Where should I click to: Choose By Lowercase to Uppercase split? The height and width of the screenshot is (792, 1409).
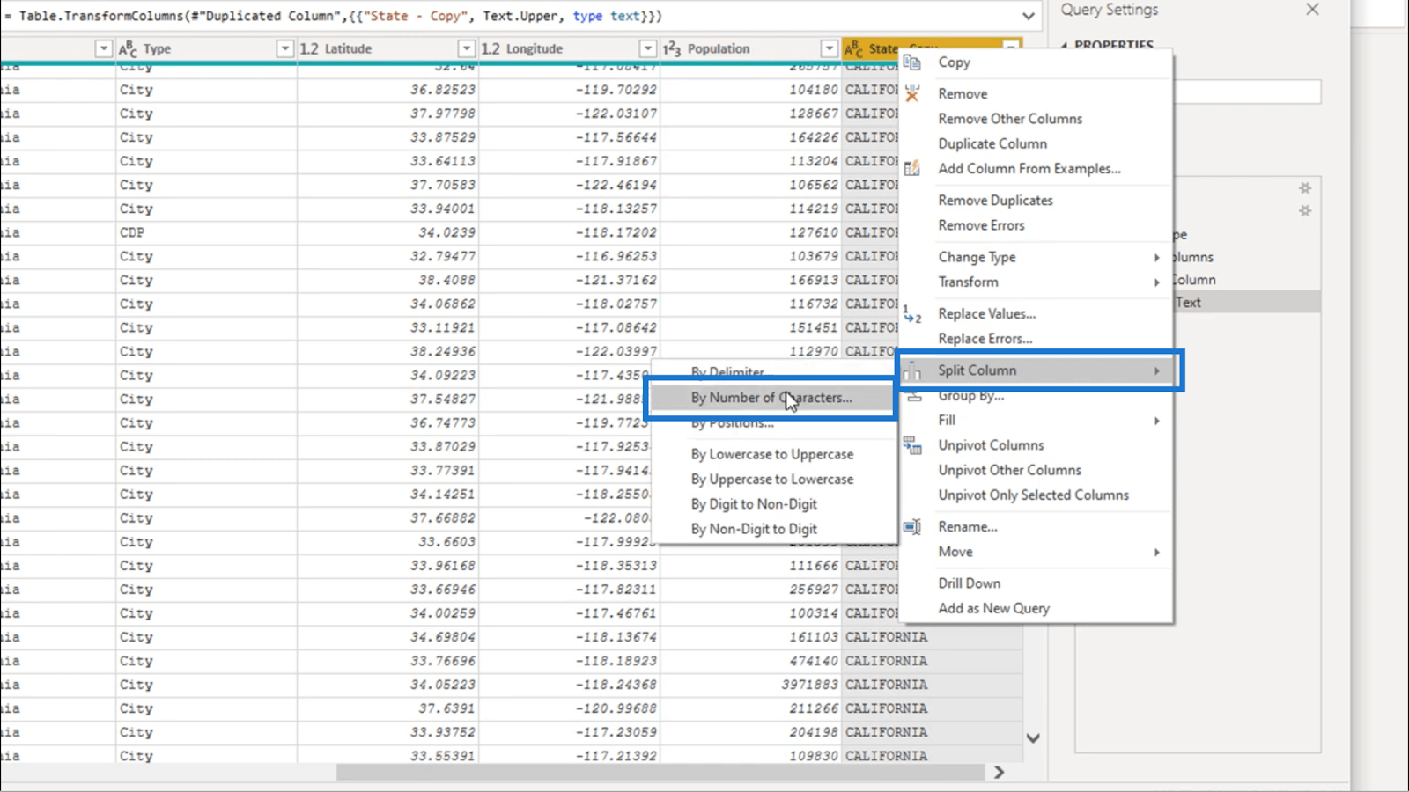(771, 455)
